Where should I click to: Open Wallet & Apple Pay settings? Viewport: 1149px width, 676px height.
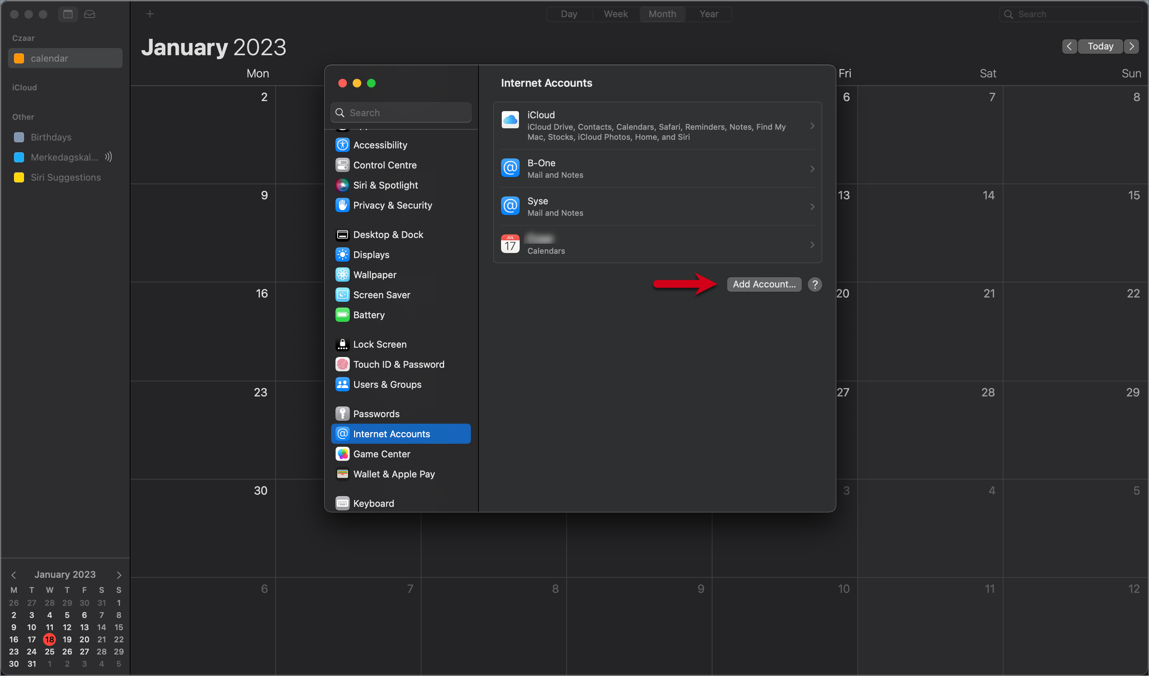pos(401,474)
